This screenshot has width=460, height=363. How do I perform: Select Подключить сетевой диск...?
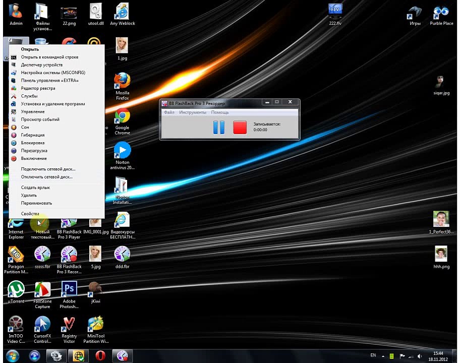tap(56, 169)
